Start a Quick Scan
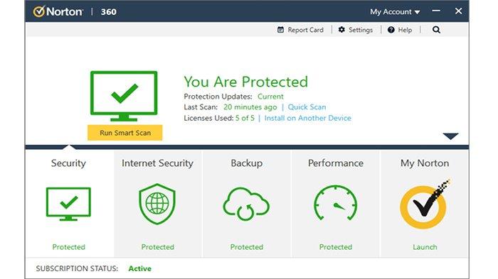Screen dimensions: 498x279 click(307, 107)
